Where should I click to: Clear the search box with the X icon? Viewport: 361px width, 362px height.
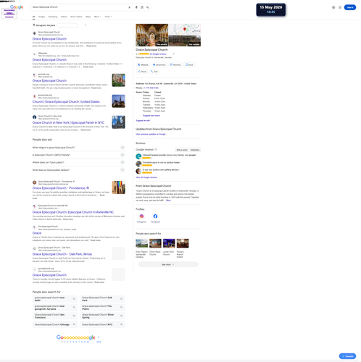130,7
